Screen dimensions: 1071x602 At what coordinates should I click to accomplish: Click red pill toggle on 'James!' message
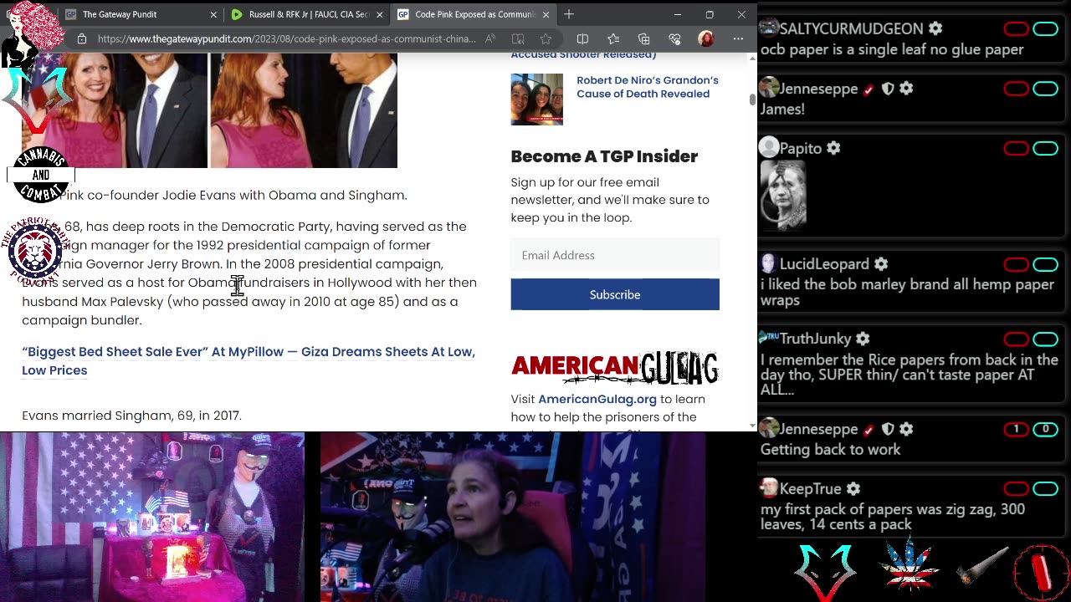(1017, 89)
